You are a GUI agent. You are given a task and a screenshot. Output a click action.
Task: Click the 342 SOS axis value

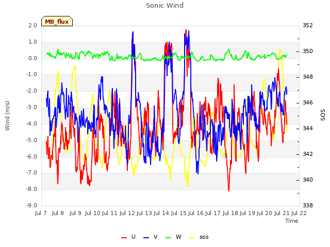(308, 154)
